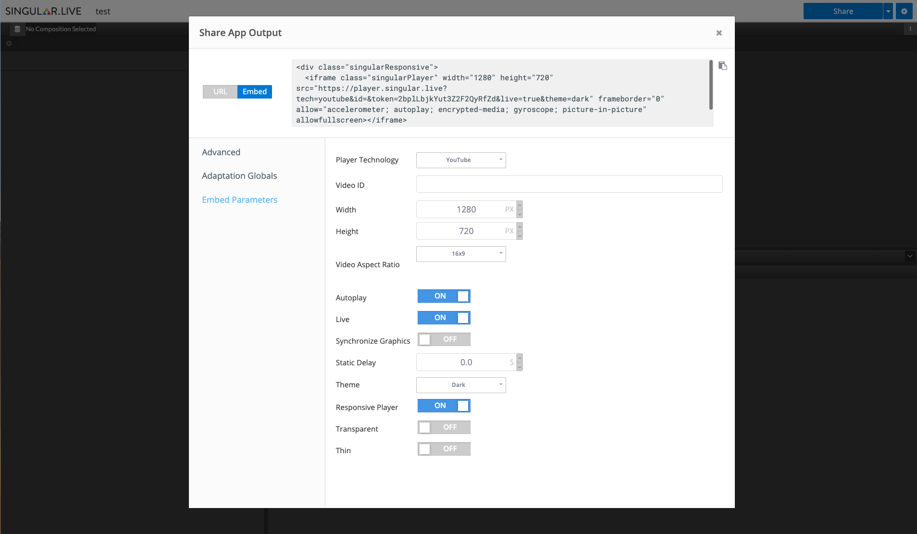Enable Synchronize Graphics switch

[x=444, y=339]
